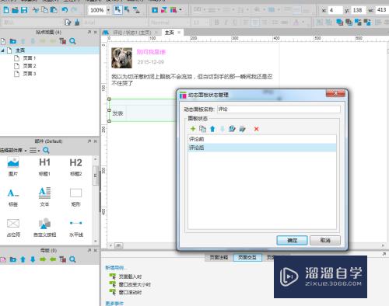Click the x coordinate field
The image size is (389, 306).
335,10
